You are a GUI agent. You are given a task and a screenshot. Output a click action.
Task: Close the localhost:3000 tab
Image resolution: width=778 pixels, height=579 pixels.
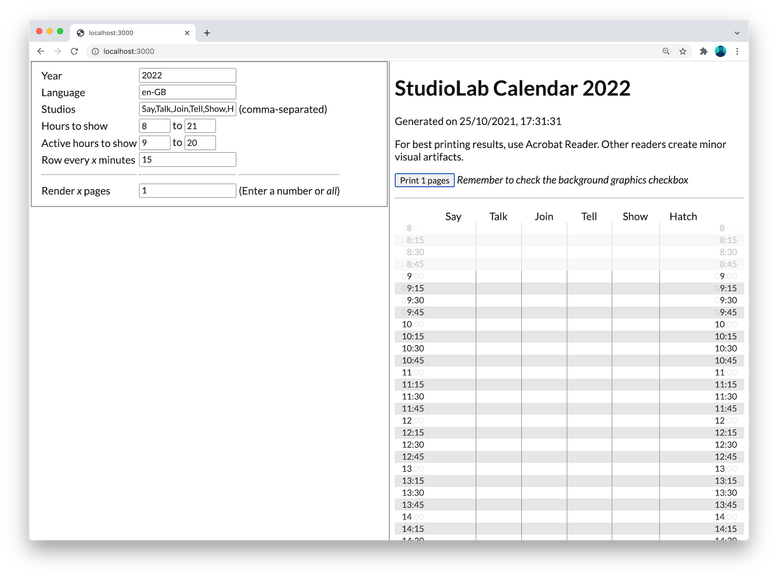click(187, 33)
